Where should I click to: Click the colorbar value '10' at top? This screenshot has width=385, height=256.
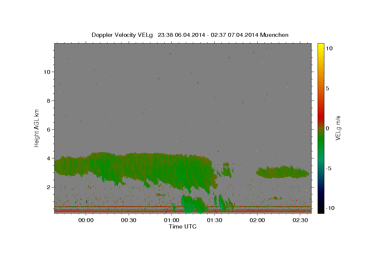pos(329,48)
